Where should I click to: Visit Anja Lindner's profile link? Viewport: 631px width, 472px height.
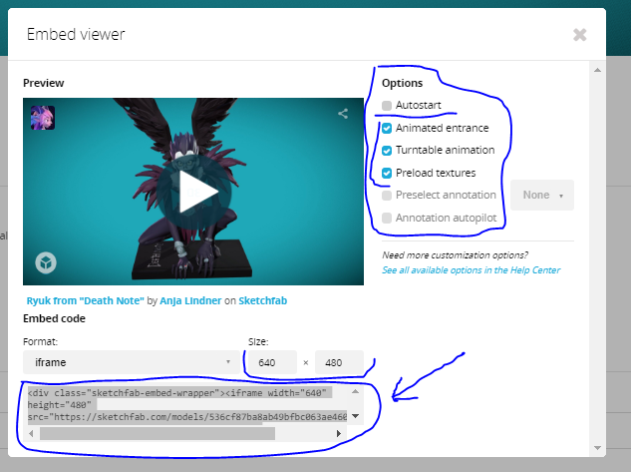pos(190,300)
